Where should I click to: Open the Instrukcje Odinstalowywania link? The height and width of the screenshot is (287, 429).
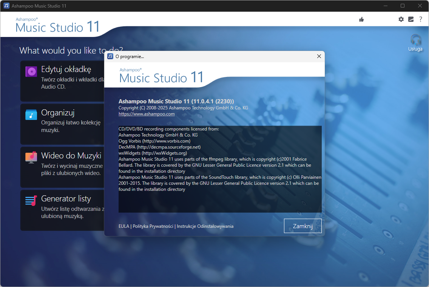pyautogui.click(x=205, y=226)
